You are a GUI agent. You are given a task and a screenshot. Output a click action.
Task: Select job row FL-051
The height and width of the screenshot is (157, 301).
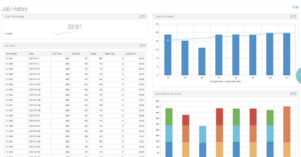(x=75, y=105)
